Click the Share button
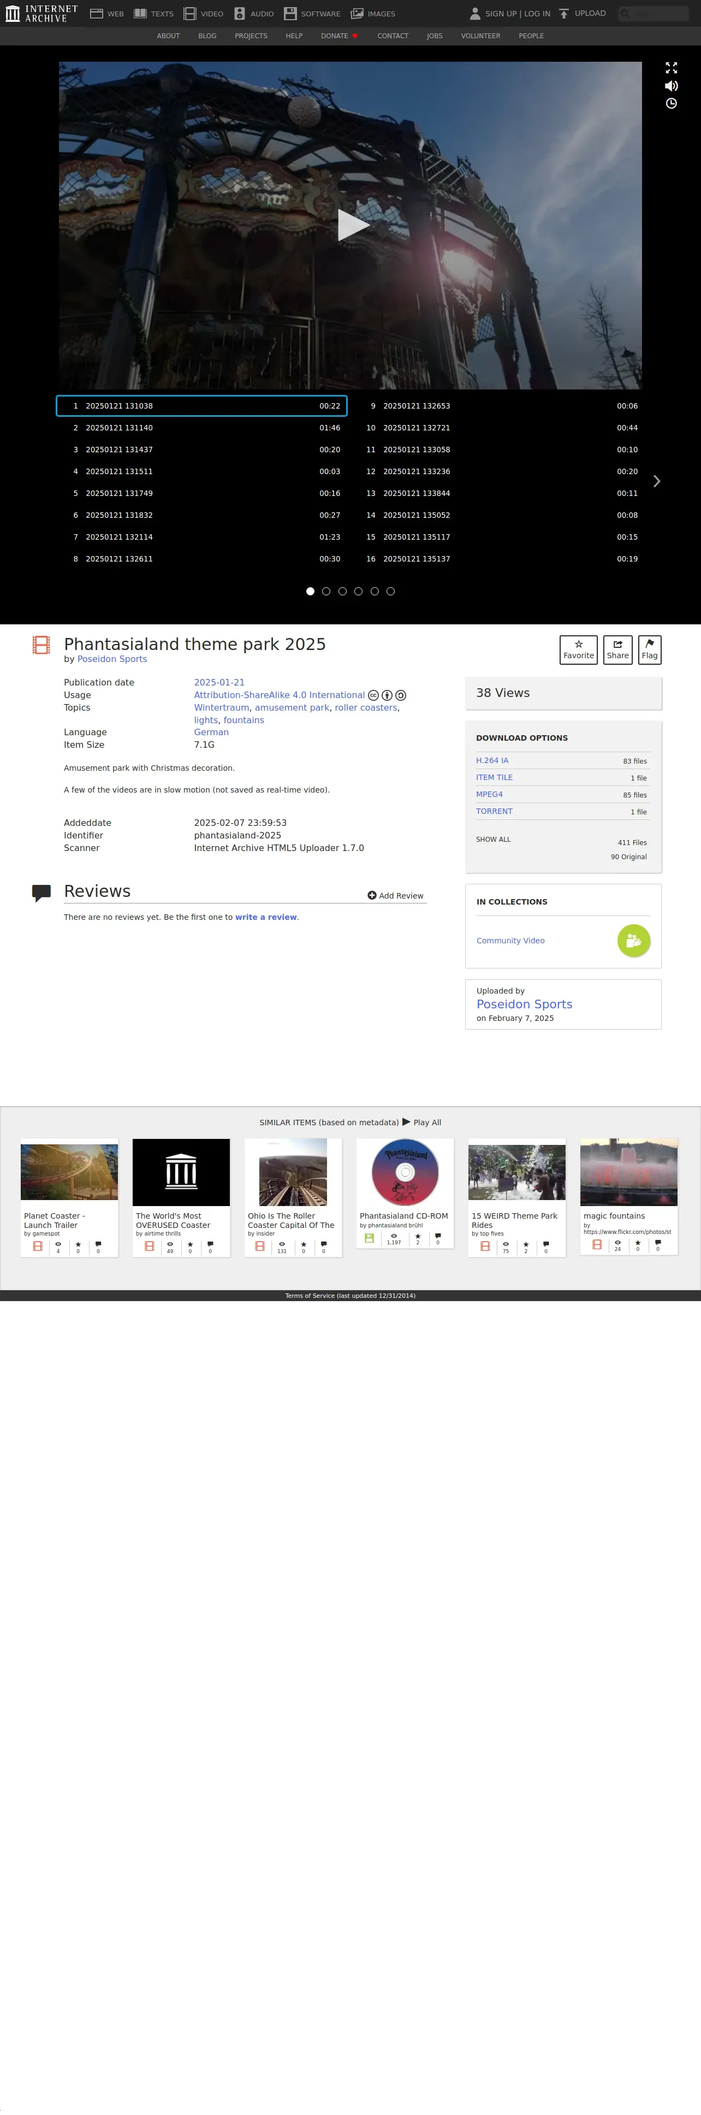The width and height of the screenshot is (701, 2115). coord(618,649)
